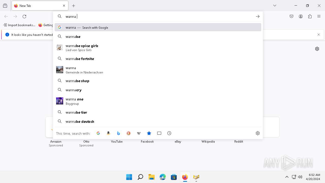Open Firefox account menu
The image size is (325, 183).
(x=301, y=17)
